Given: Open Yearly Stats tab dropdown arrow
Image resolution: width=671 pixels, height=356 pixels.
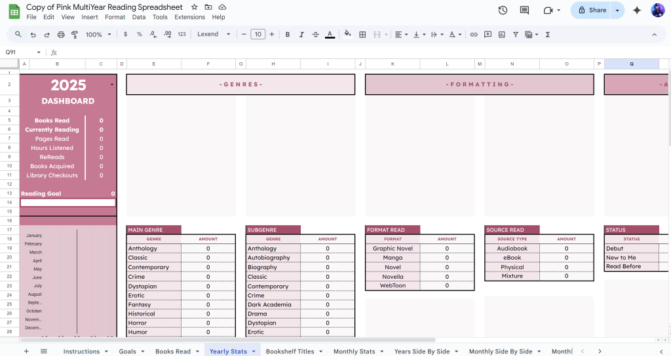Looking at the screenshot, I should (x=254, y=351).
